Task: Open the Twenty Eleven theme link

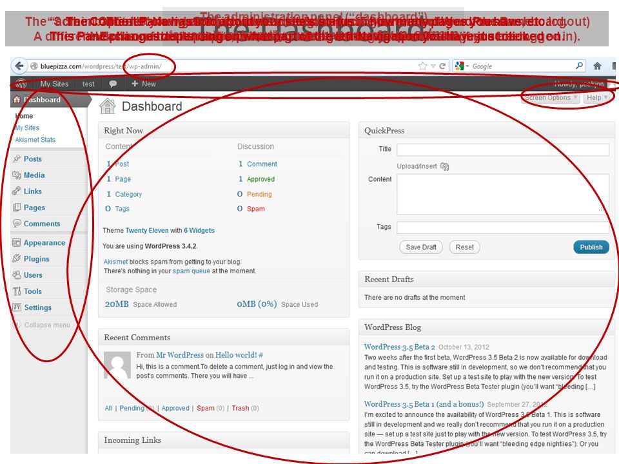Action: click(x=147, y=231)
